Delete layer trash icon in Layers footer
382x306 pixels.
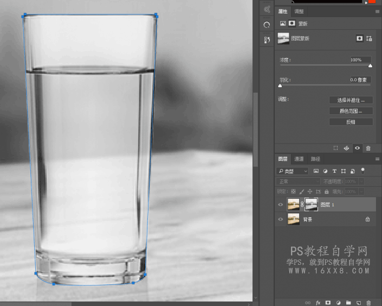coord(368,303)
